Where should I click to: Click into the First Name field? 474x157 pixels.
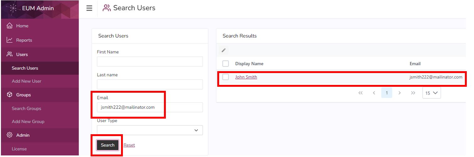pyautogui.click(x=150, y=61)
